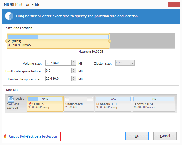Open the Unique Roll-Back Data Protection link
This screenshot has width=182, height=145.
point(33,136)
